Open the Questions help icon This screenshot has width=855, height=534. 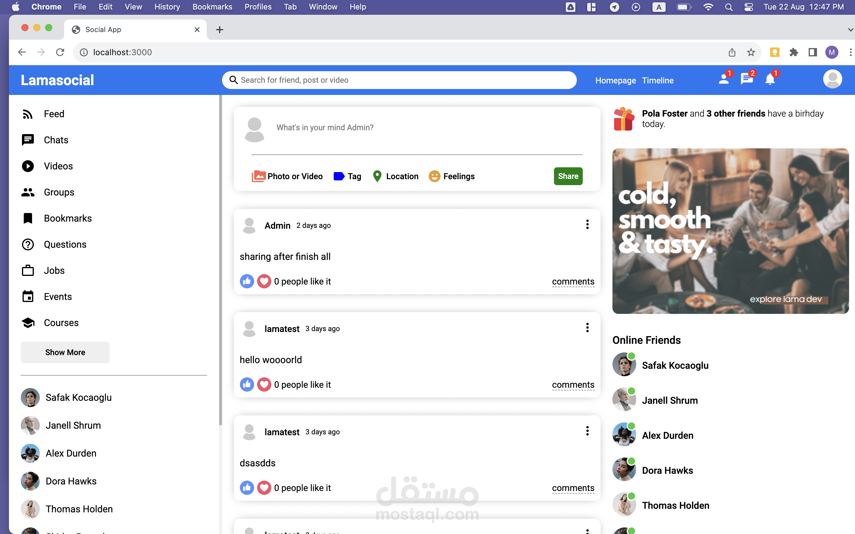(28, 244)
